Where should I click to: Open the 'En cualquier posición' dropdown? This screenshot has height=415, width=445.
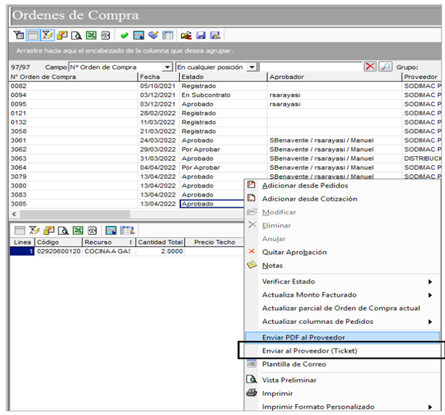tap(252, 67)
